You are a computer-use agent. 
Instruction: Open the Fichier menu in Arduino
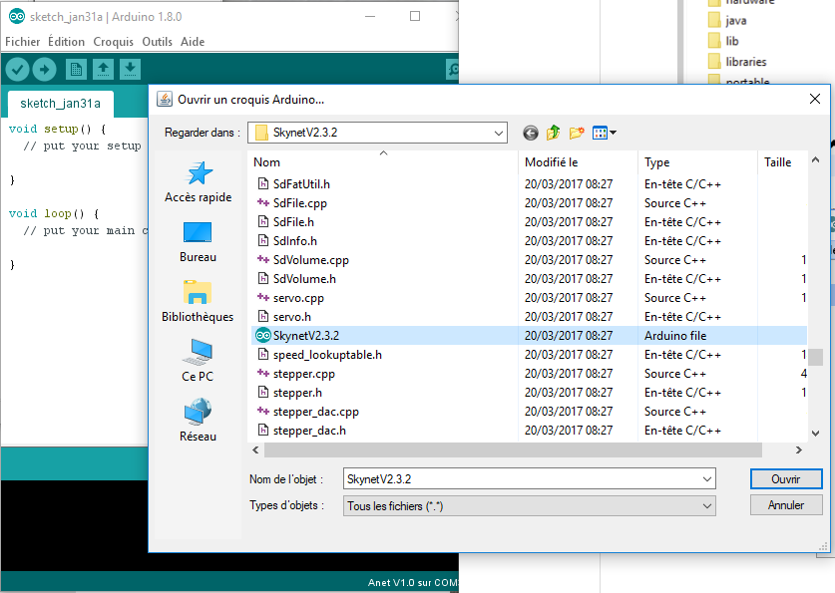[22, 42]
